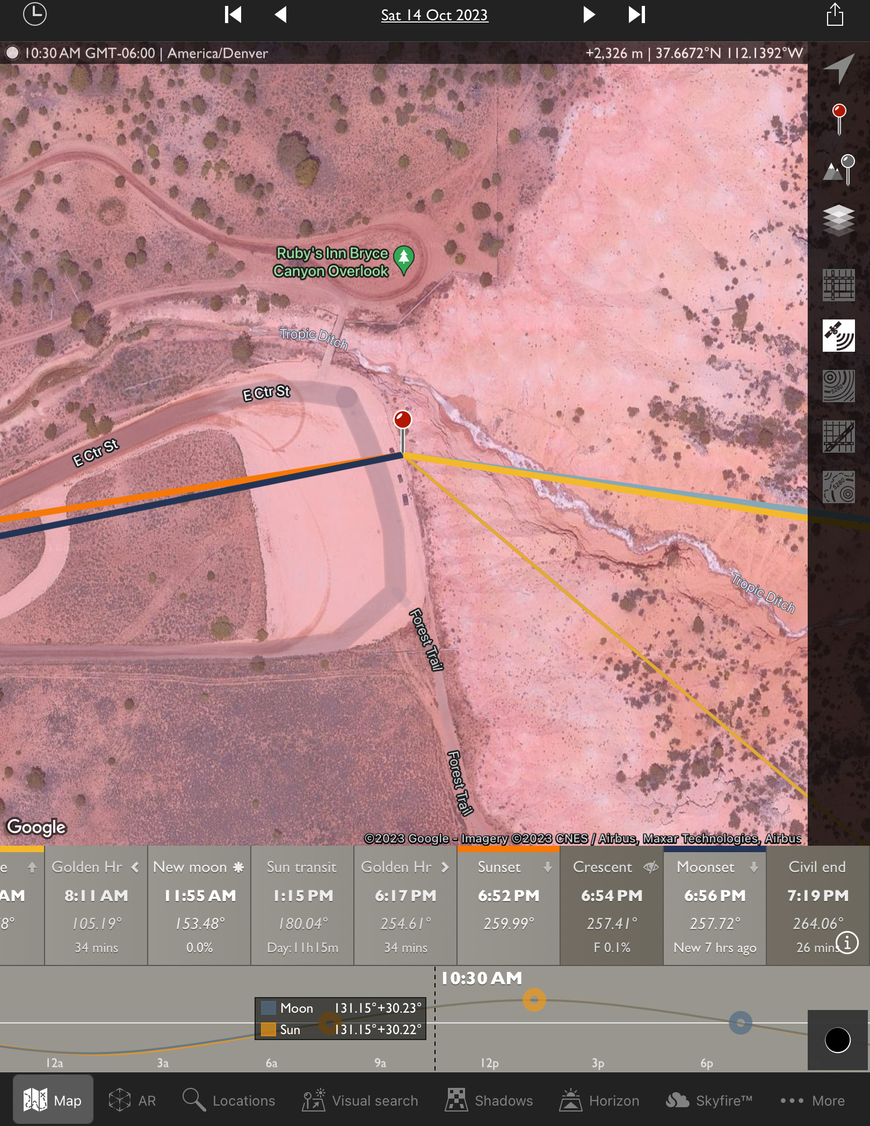Select the grey secondary pin with mountain
Viewport: 870px width, 1126px height.
(x=838, y=169)
